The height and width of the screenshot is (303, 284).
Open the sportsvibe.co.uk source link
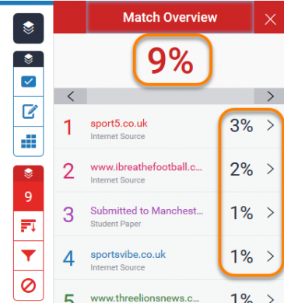point(128,255)
